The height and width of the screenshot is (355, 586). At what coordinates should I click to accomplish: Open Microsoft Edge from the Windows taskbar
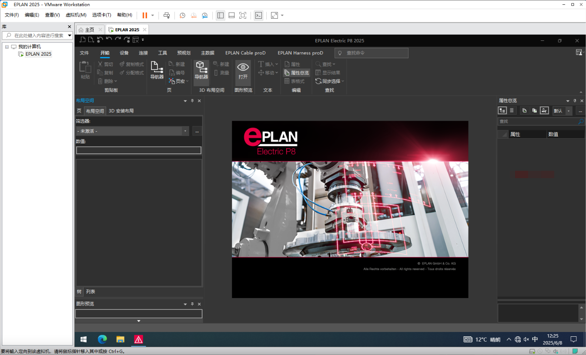tap(102, 339)
